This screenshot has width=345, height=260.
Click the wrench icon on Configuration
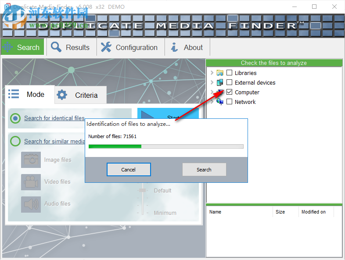point(106,47)
